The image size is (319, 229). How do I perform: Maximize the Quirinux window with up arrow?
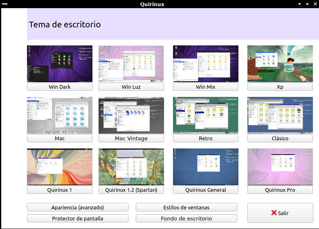[x=307, y=4]
